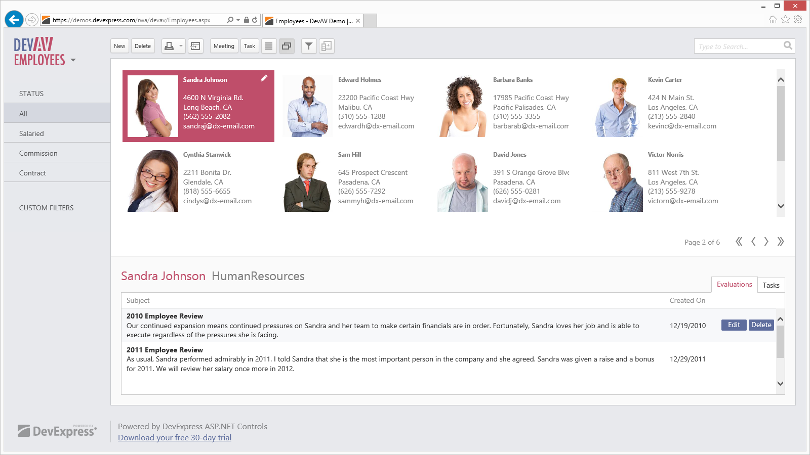Select David Jones's photo
Image resolution: width=810 pixels, height=455 pixels.
(x=463, y=181)
